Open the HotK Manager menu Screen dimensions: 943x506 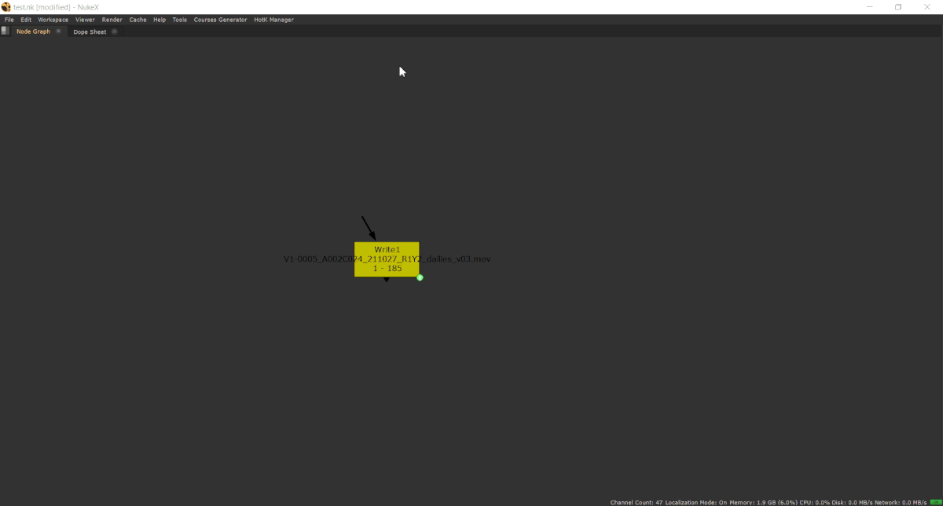point(273,19)
